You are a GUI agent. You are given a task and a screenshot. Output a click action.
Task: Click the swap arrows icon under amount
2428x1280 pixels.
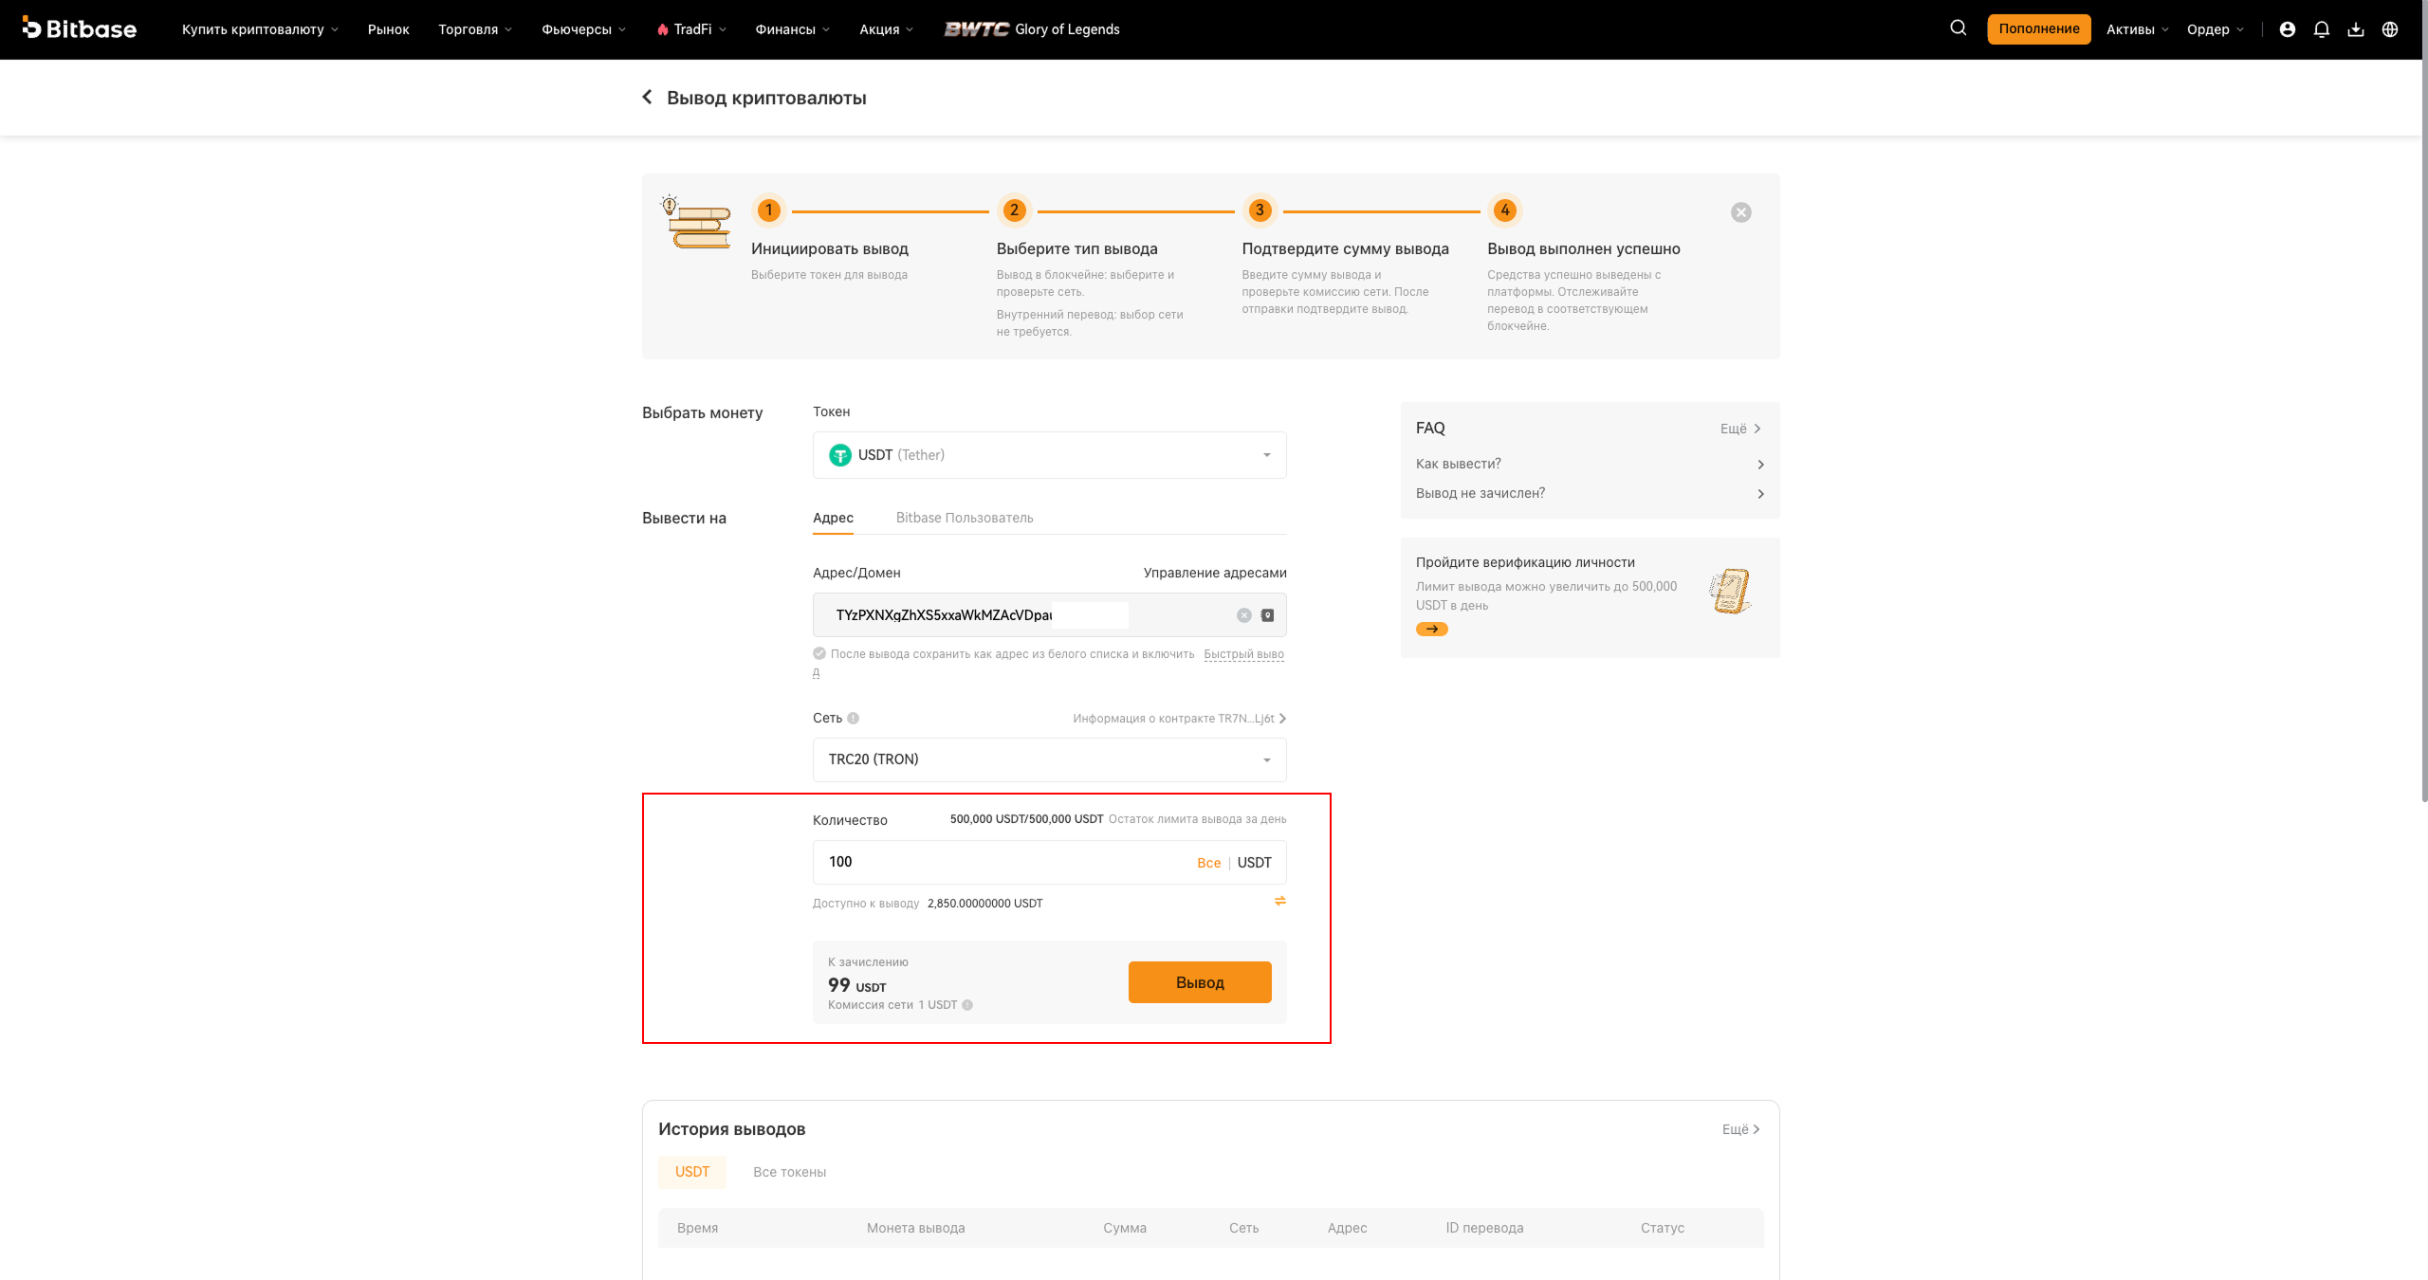point(1279,901)
